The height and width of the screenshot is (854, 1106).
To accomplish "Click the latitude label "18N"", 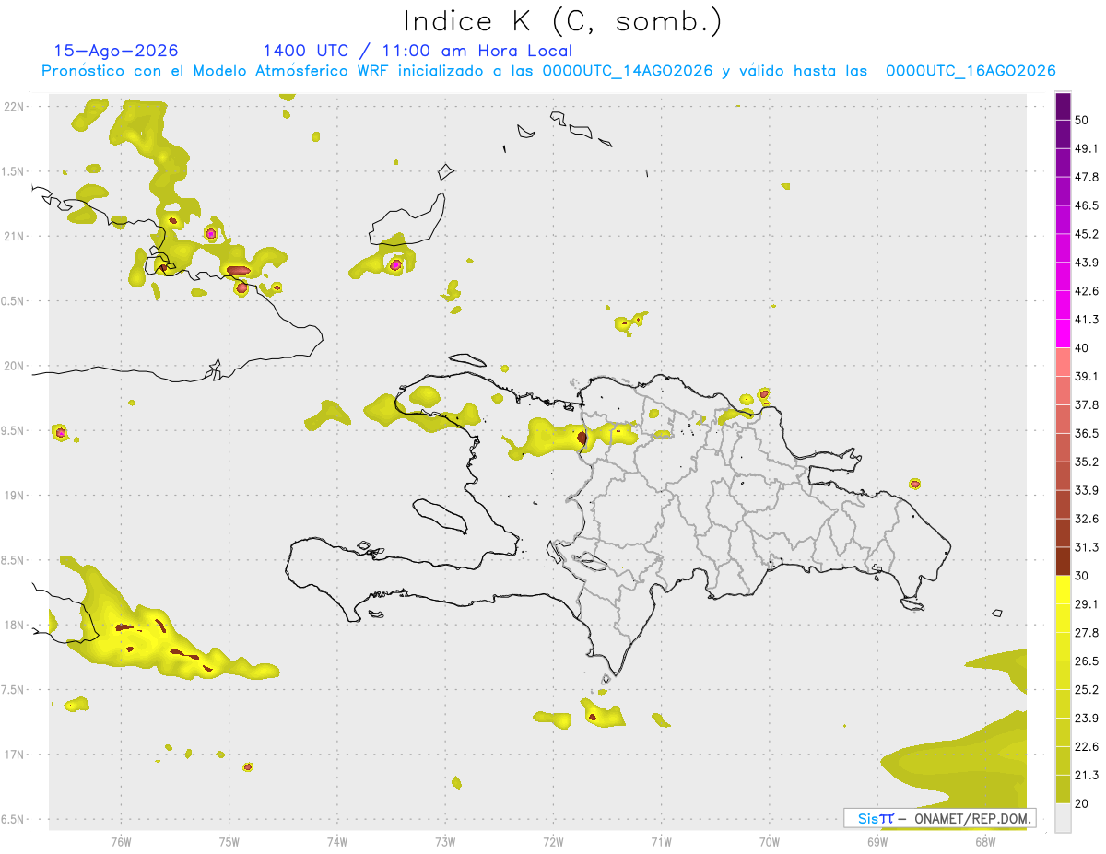I will tap(13, 626).
